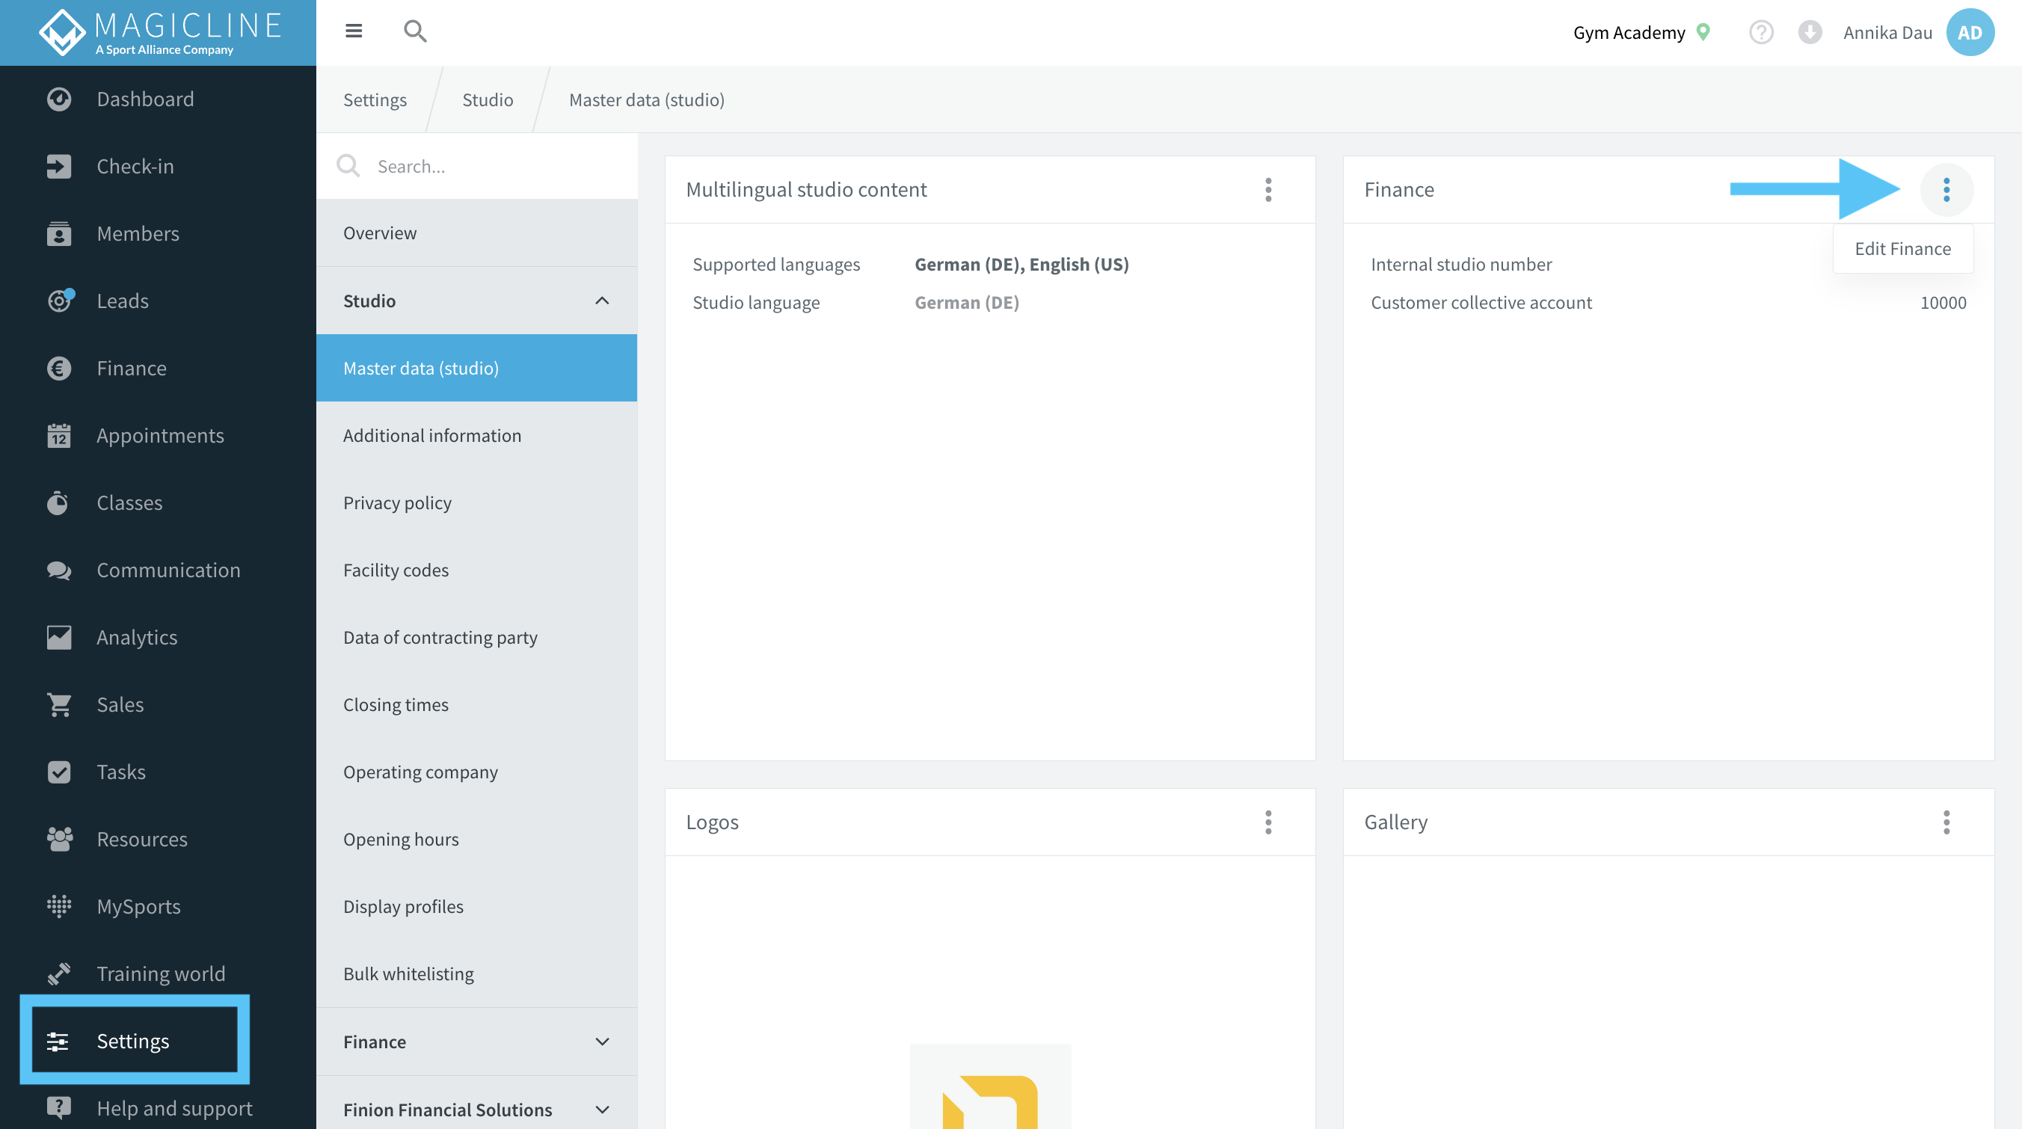Click Gym Academy studio name
The height and width of the screenshot is (1129, 2022).
tap(1629, 32)
